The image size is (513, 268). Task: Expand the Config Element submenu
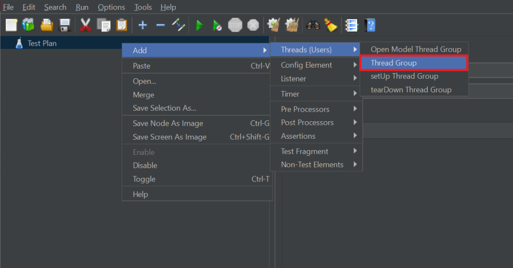coord(316,65)
